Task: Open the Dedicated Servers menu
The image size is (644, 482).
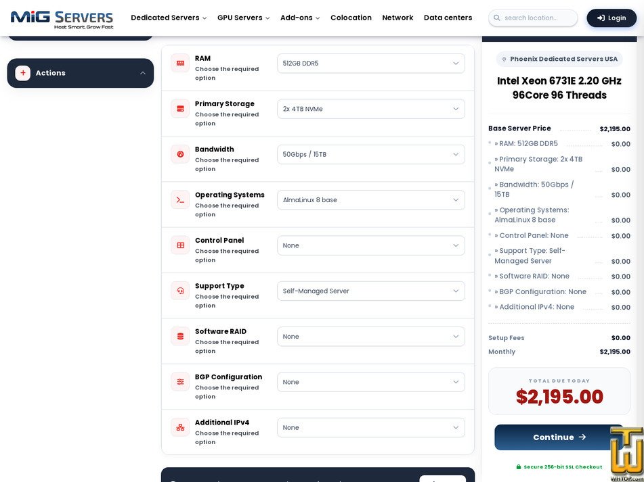Action: 169,18
